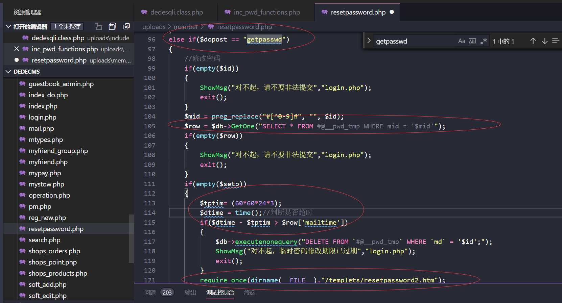The height and width of the screenshot is (303, 562).
Task: Toggle match case in find widget
Action: pyautogui.click(x=462, y=41)
